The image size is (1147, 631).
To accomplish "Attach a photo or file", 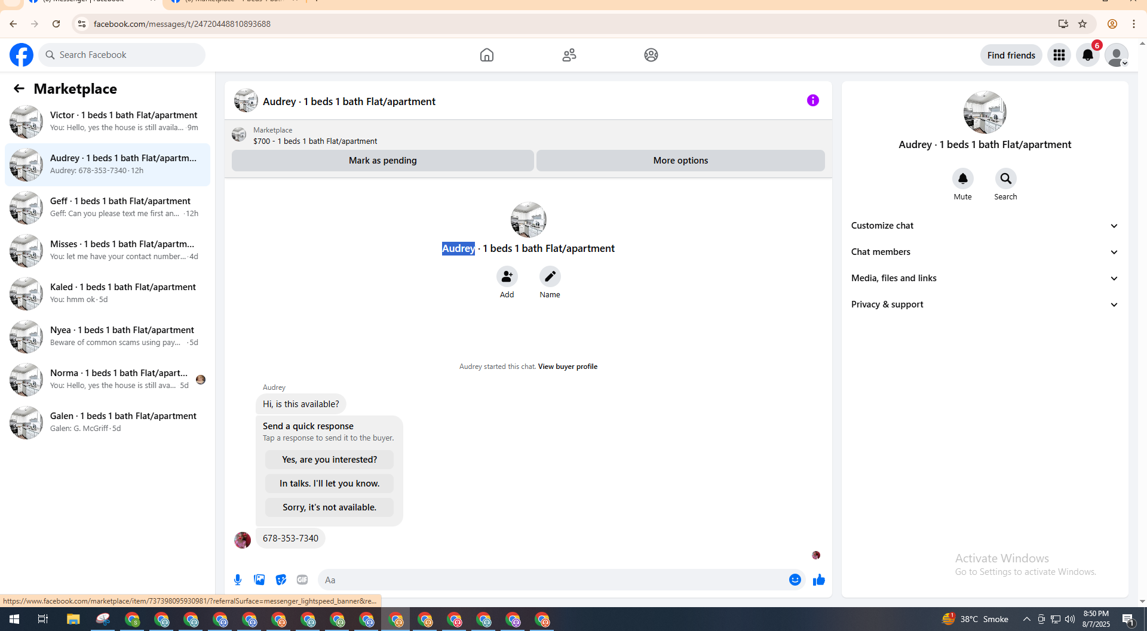I will (259, 580).
